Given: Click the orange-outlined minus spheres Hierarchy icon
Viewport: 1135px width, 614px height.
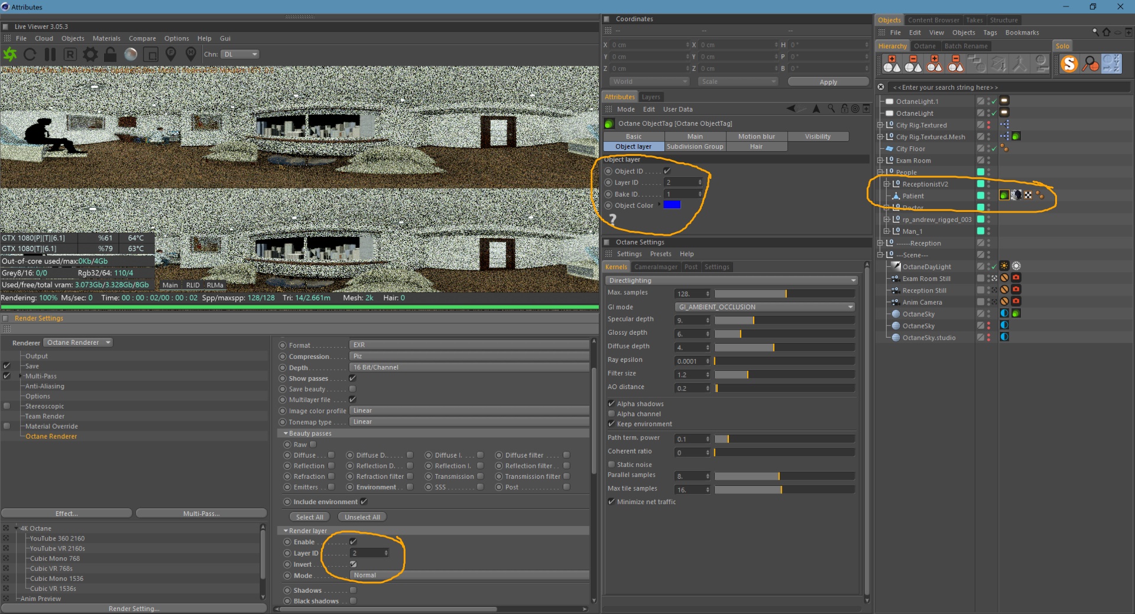Looking at the screenshot, I should (955, 63).
